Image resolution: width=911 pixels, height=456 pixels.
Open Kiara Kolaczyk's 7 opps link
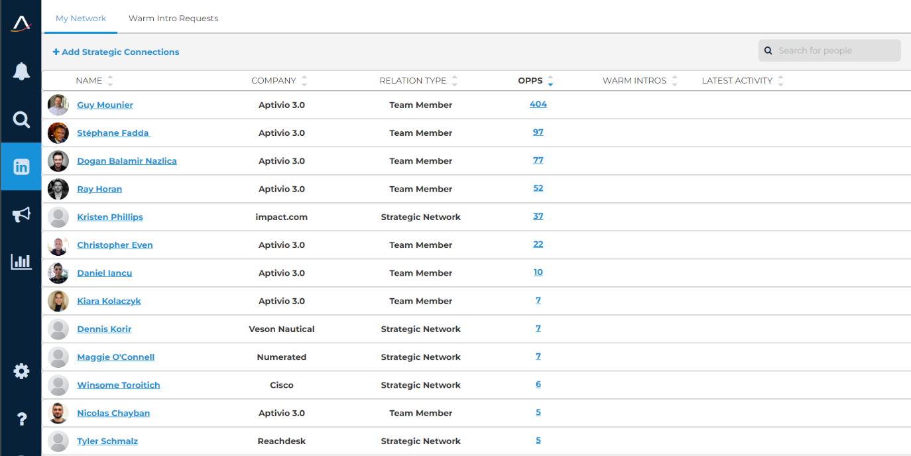(538, 300)
